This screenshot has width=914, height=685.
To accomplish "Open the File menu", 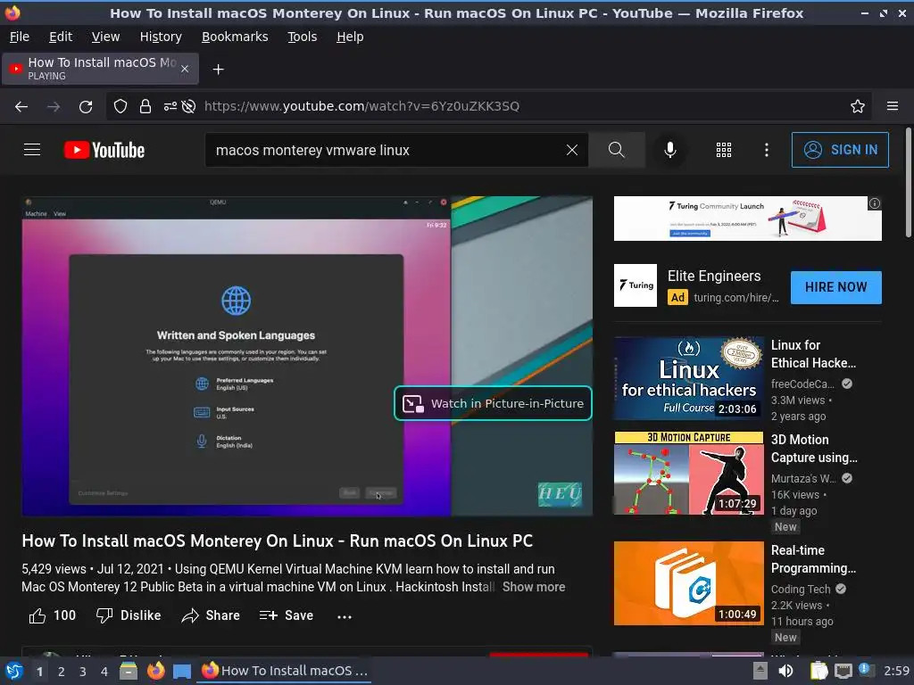I will 20,37.
